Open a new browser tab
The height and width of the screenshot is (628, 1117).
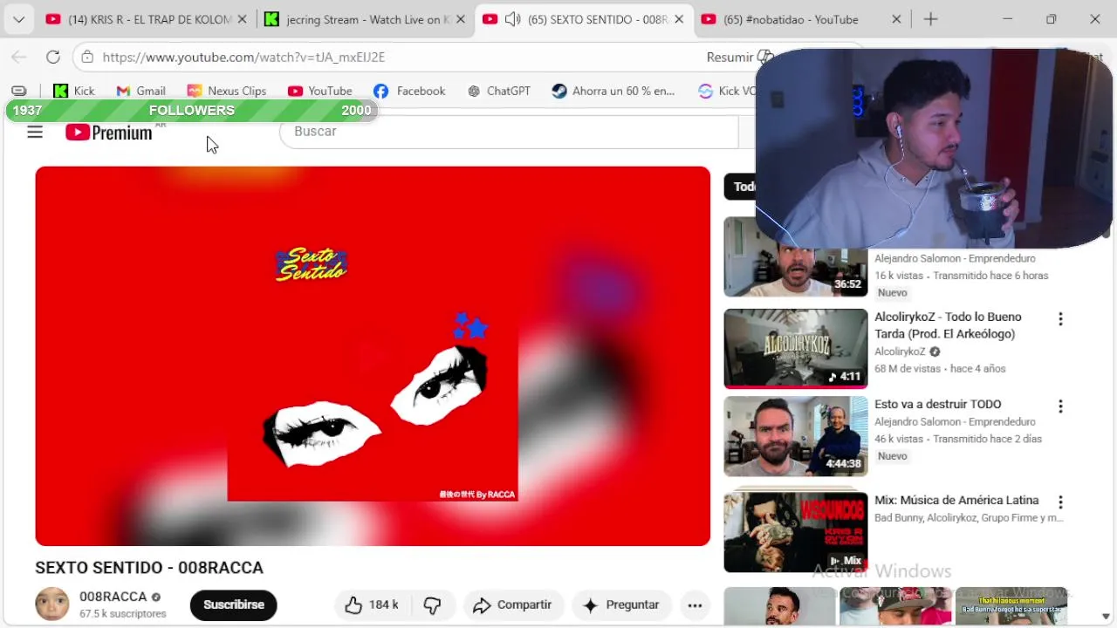click(x=931, y=19)
